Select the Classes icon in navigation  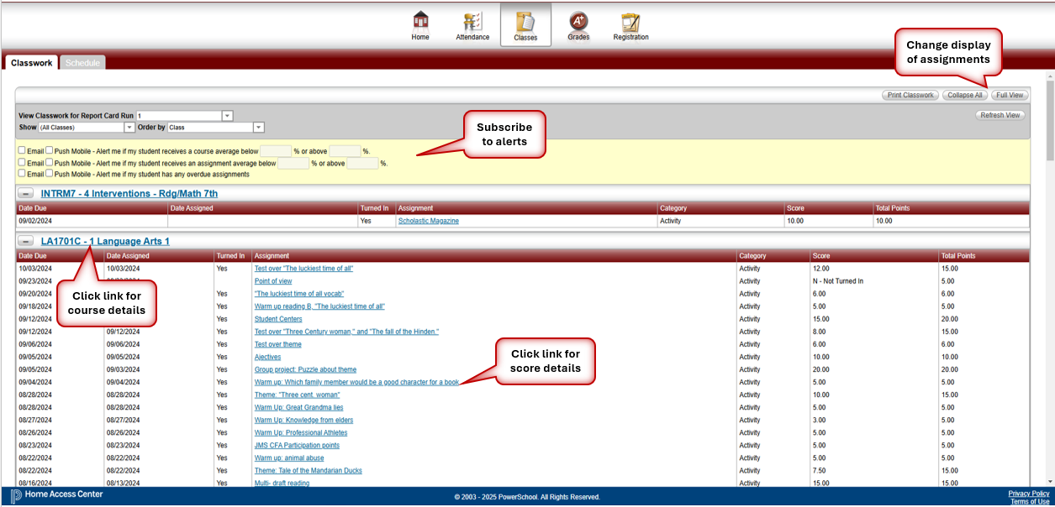(525, 25)
